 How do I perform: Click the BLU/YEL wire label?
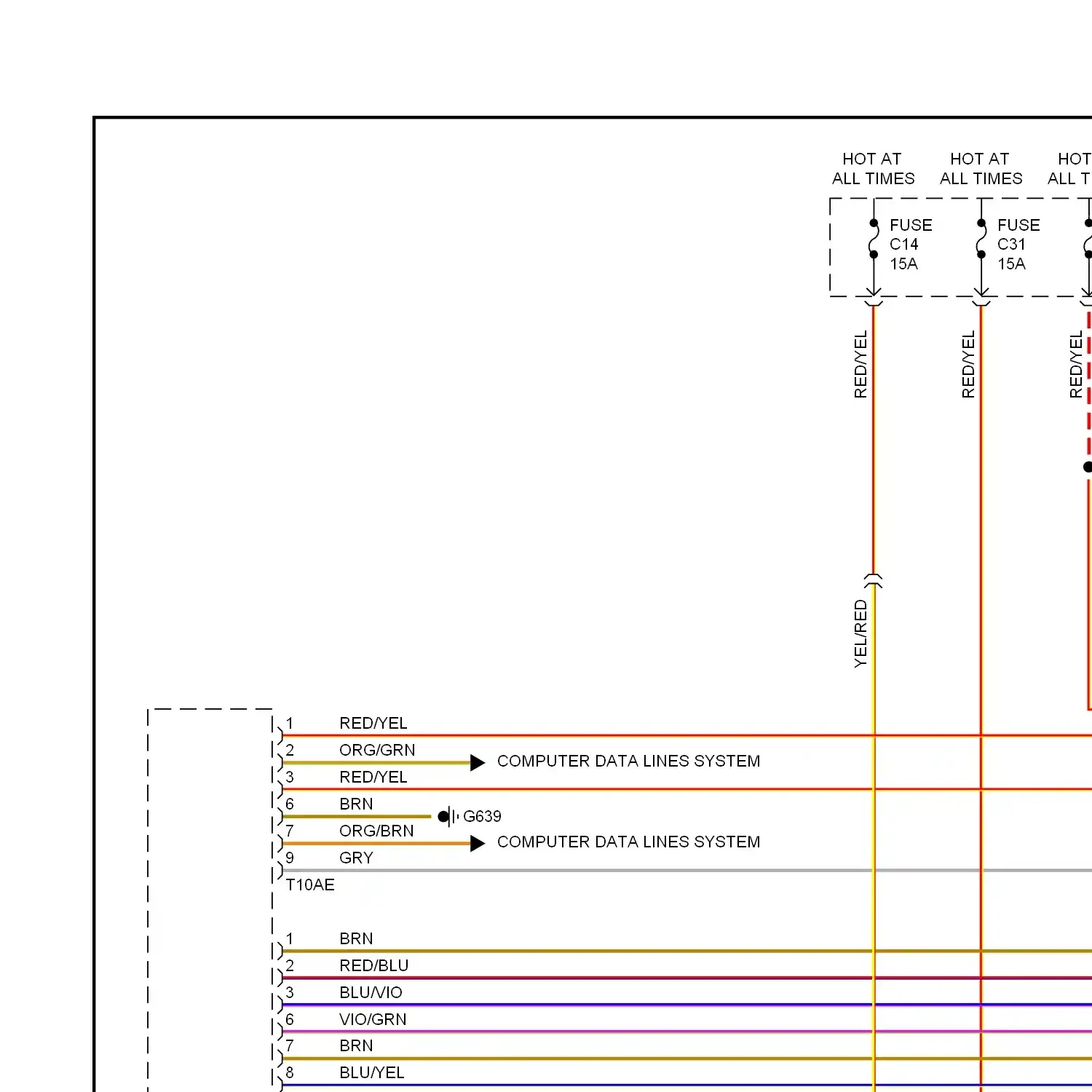click(371, 1072)
